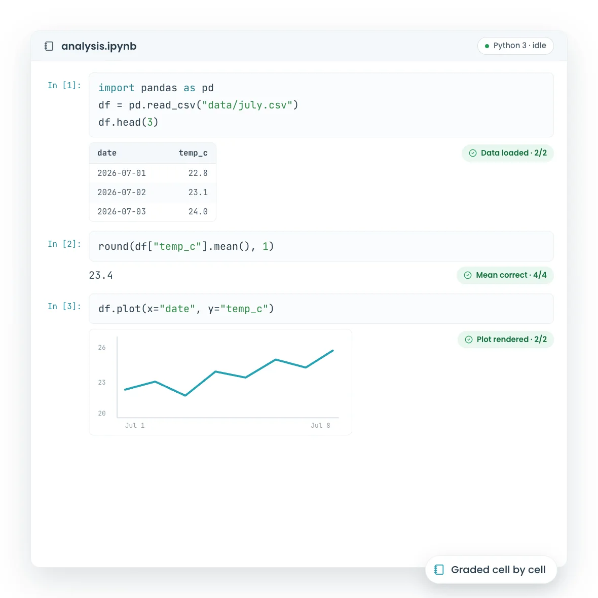Viewport: 598px width, 598px height.
Task: Select the In [2] cell prompt
Action: [x=64, y=244]
